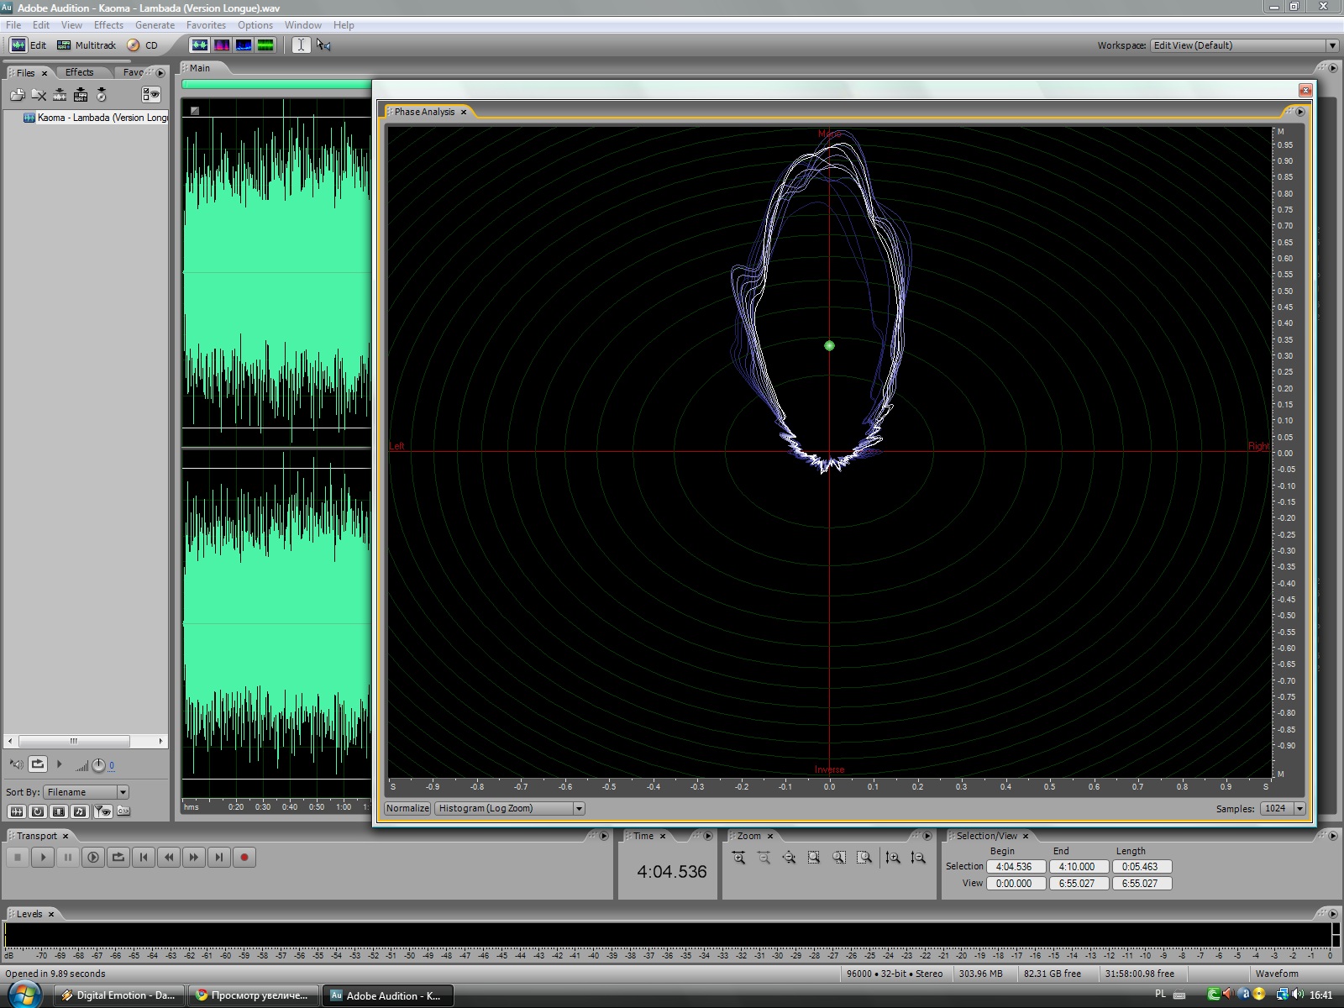Adjust the preview volume knob

[x=98, y=765]
